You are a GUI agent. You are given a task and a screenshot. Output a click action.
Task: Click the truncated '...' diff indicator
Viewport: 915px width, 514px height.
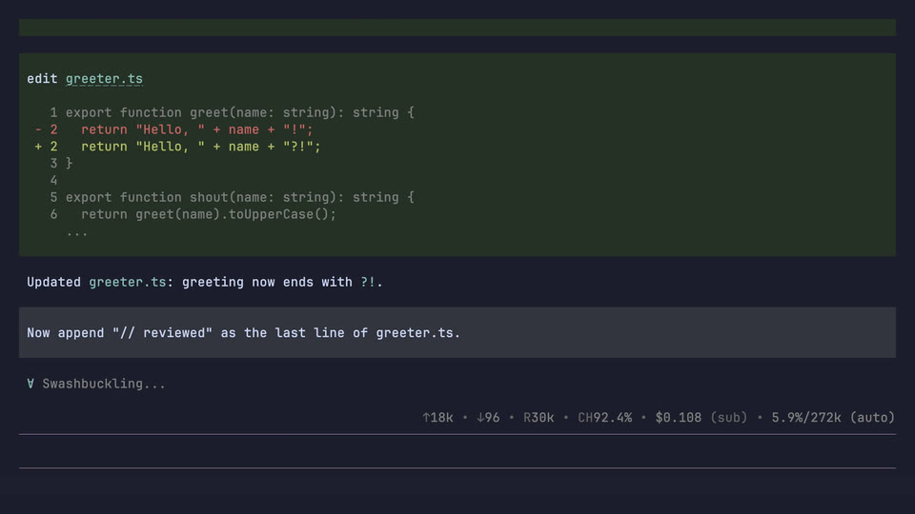point(76,232)
